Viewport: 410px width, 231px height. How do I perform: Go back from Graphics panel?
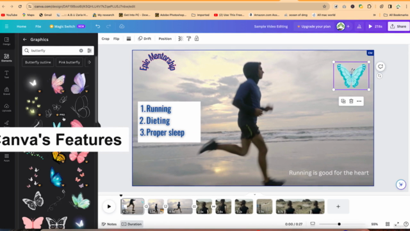[25, 40]
